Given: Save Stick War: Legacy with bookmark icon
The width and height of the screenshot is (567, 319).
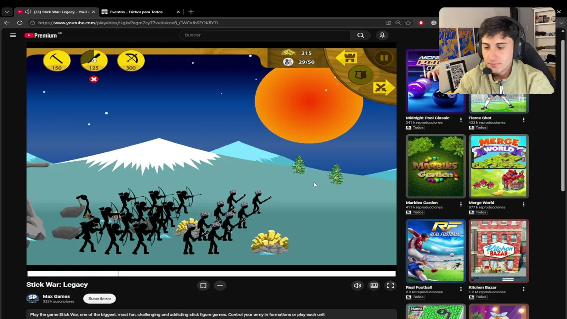Looking at the screenshot, I should pos(203,286).
